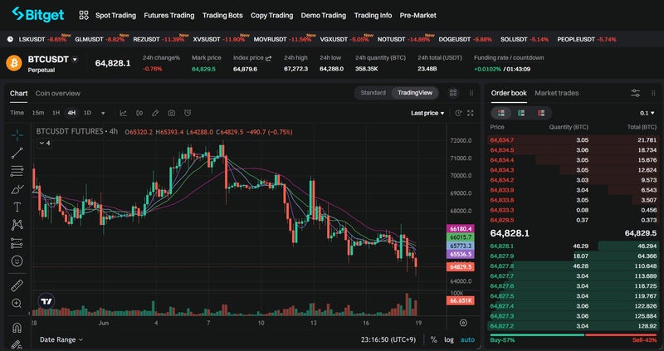This screenshot has height=351, width=664.
Task: Go to the Pre-Market page
Action: [418, 15]
